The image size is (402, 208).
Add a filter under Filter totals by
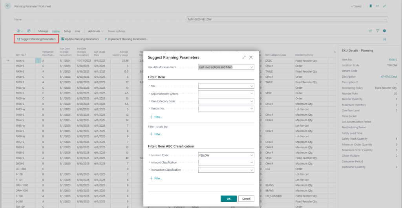(156, 134)
